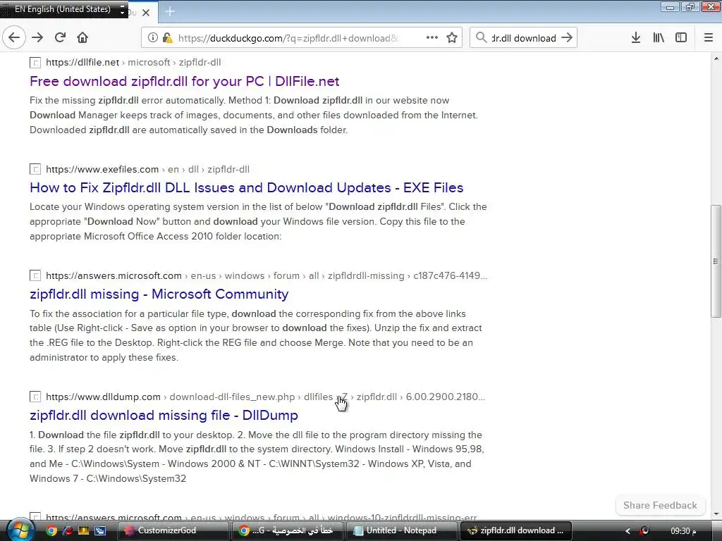722x541 pixels.
Task: Open 'How to Fix Zipfldr.dll DLL Issues' link
Action: tap(246, 187)
